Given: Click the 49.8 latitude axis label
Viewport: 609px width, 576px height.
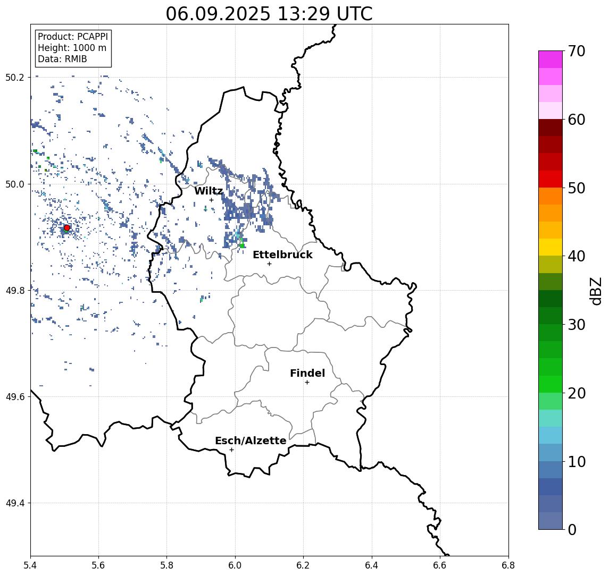Looking at the screenshot, I should tap(15, 290).
